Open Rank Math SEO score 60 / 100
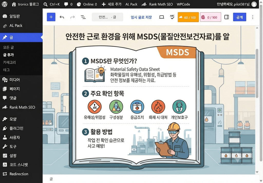 tap(188, 17)
